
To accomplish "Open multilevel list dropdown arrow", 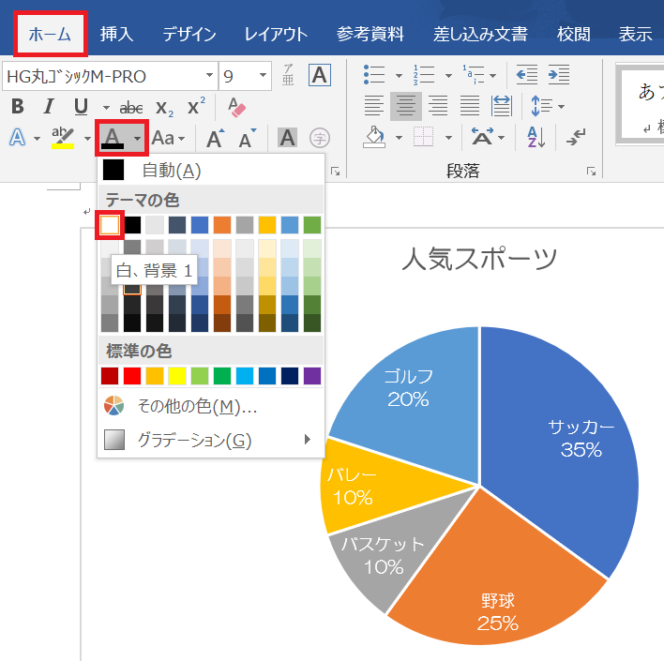I will click(492, 76).
